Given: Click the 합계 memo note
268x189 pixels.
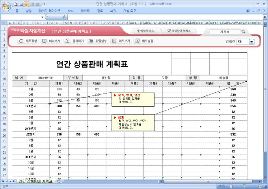Looking at the screenshot, I should pos(133,123).
